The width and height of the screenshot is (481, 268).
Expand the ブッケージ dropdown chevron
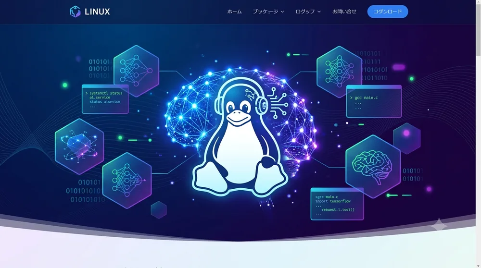pyautogui.click(x=282, y=12)
